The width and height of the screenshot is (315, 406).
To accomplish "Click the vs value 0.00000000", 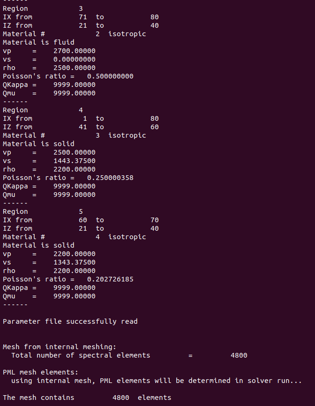I will click(x=74, y=59).
